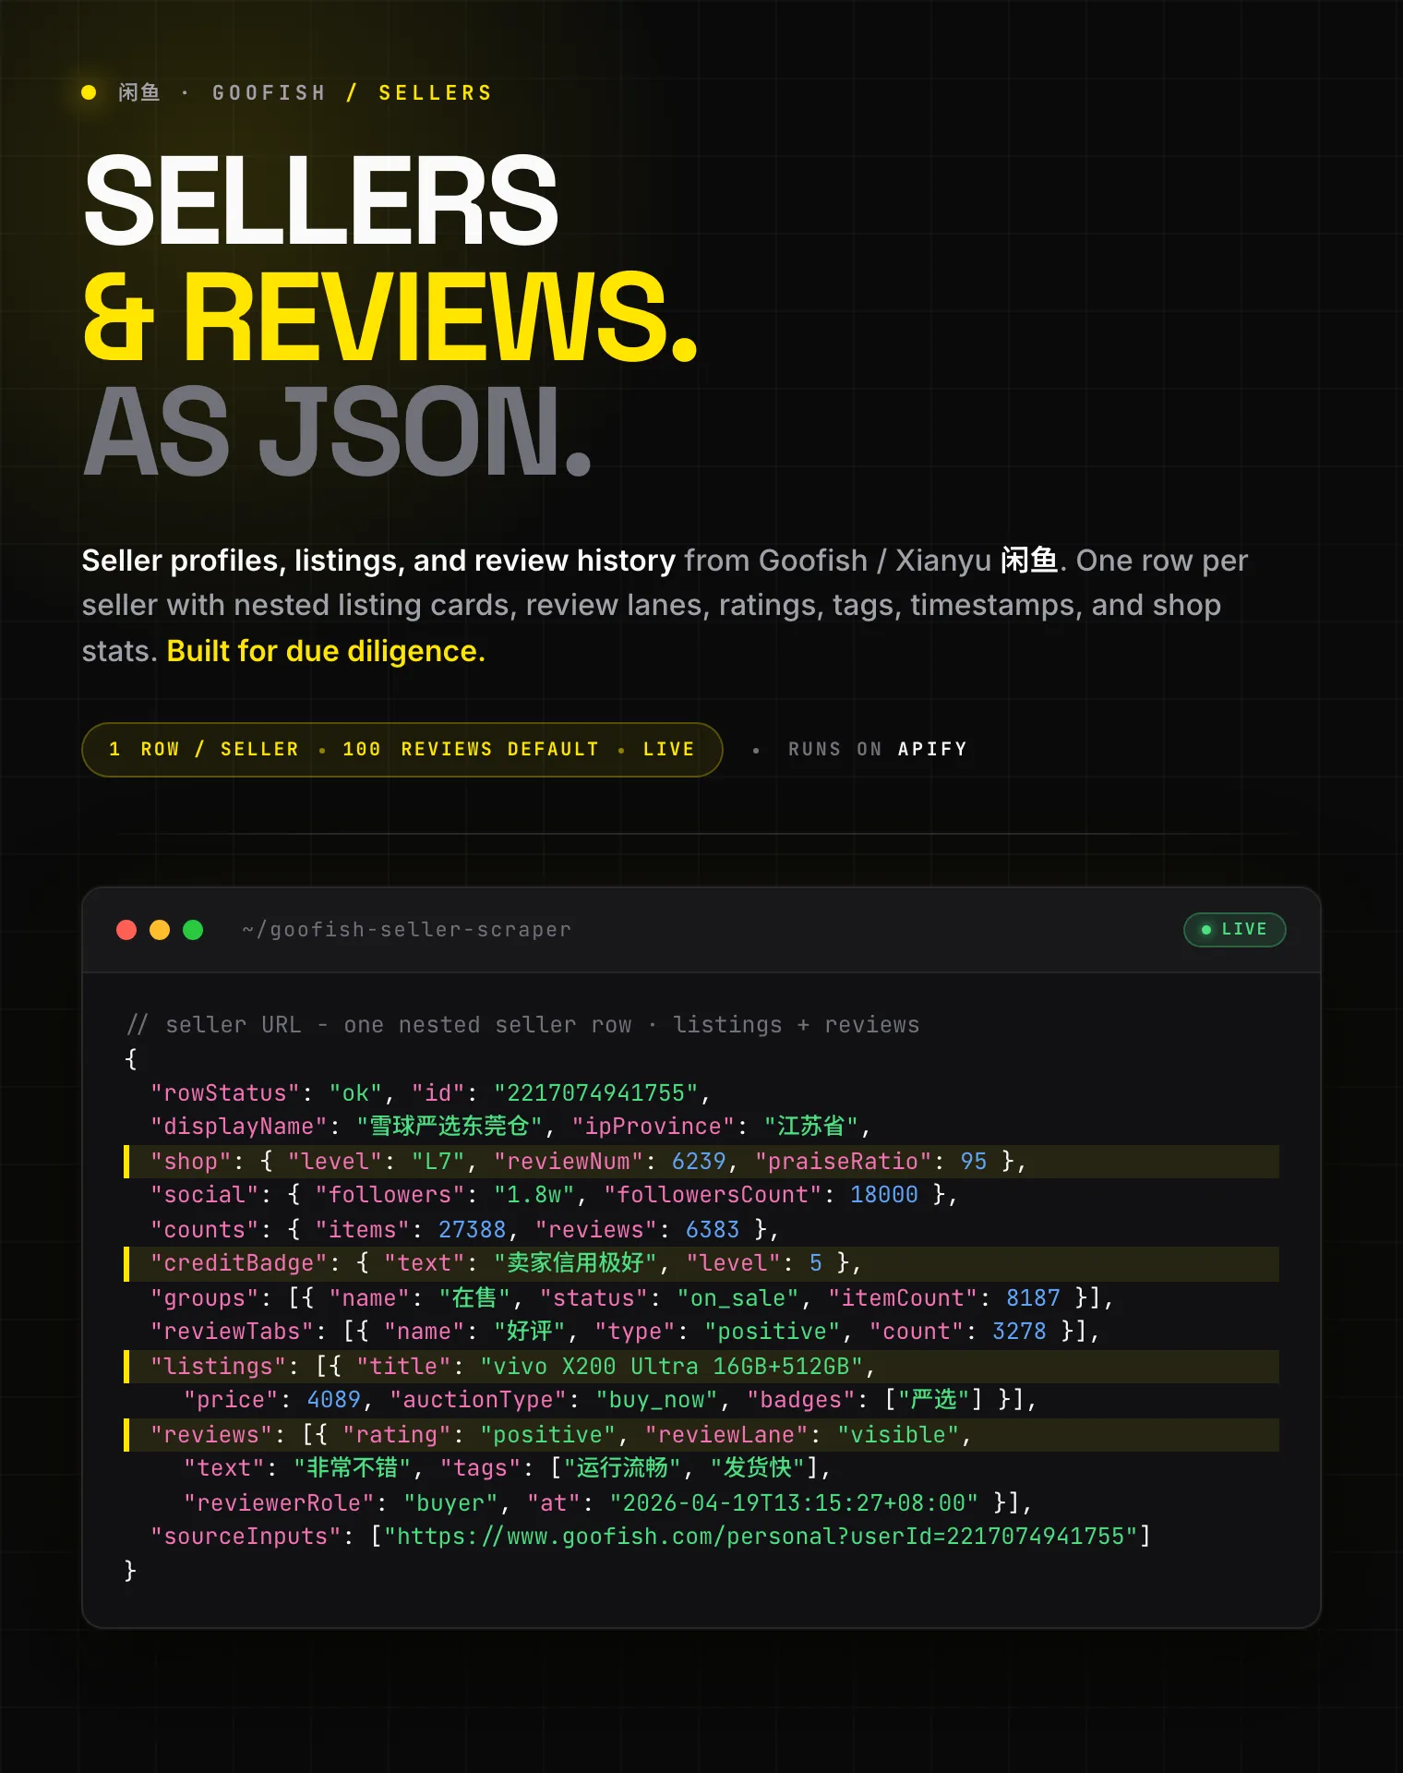Click the code comment line 'seller URL - one nested seller row'
The image size is (1403, 1773).
point(399,1025)
